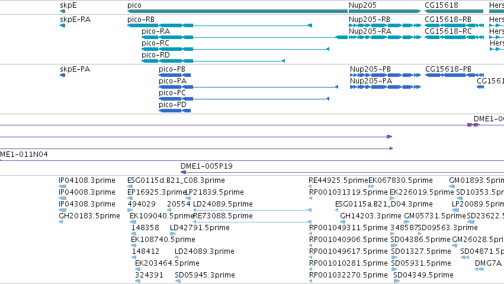Viewport: 504px width, 284px height.
Task: Click the 324391 EST label
Action: [149, 275]
